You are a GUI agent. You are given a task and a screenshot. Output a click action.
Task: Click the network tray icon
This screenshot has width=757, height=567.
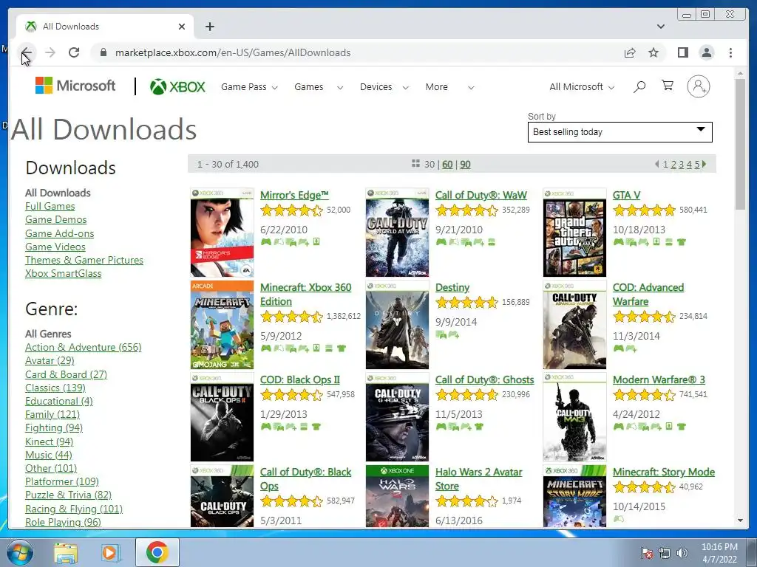(x=665, y=553)
